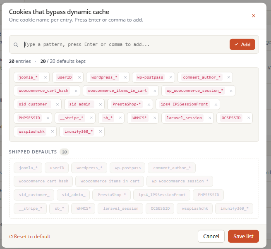Click shipped default chip sid_customer_
The height and width of the screenshot is (249, 271).
(x=34, y=195)
